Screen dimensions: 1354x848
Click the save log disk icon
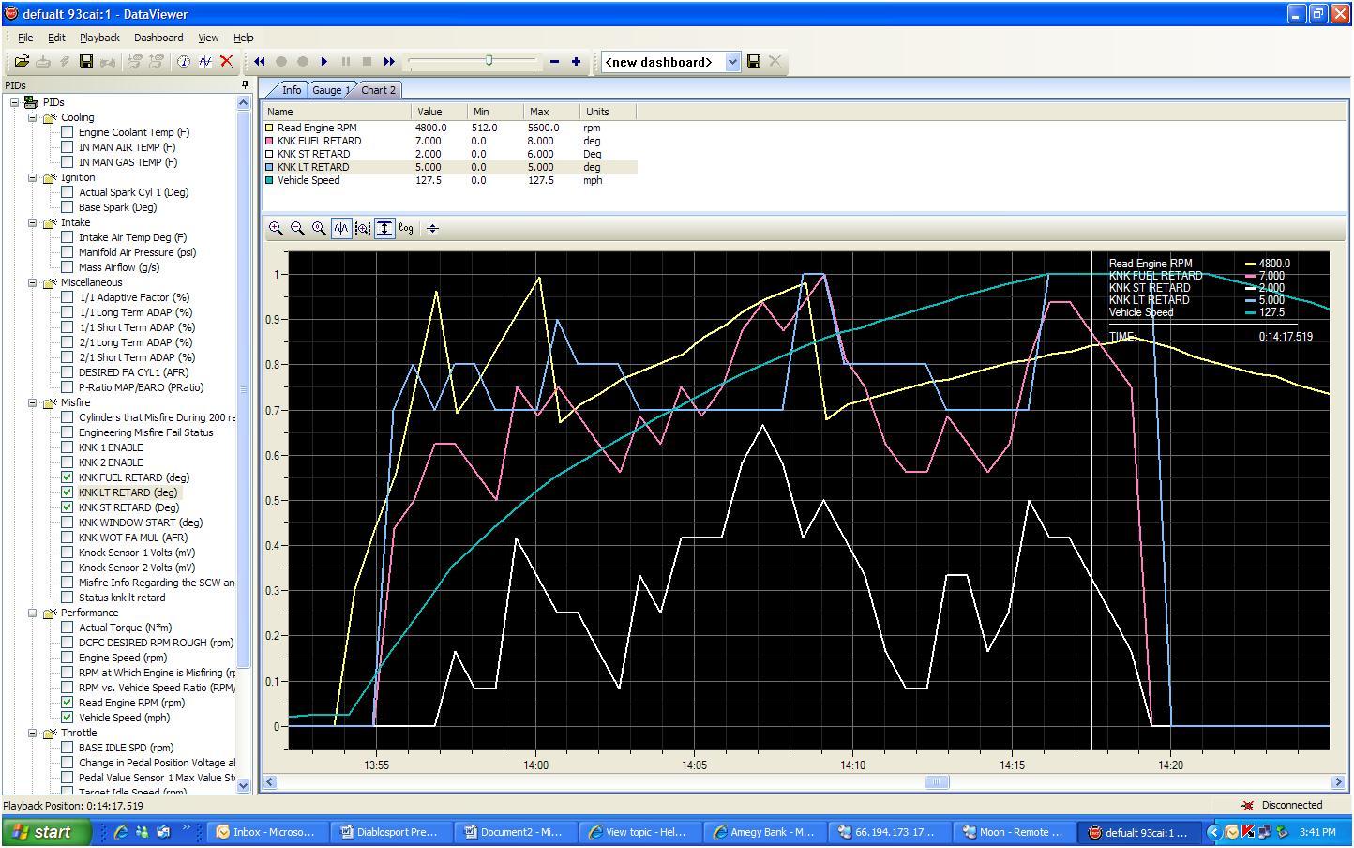[x=85, y=62]
